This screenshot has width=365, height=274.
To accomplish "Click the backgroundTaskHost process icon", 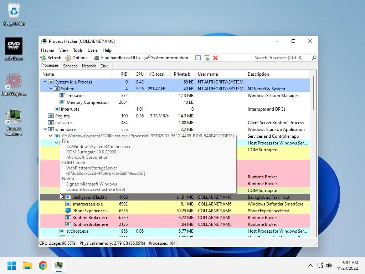I will 68,197.
